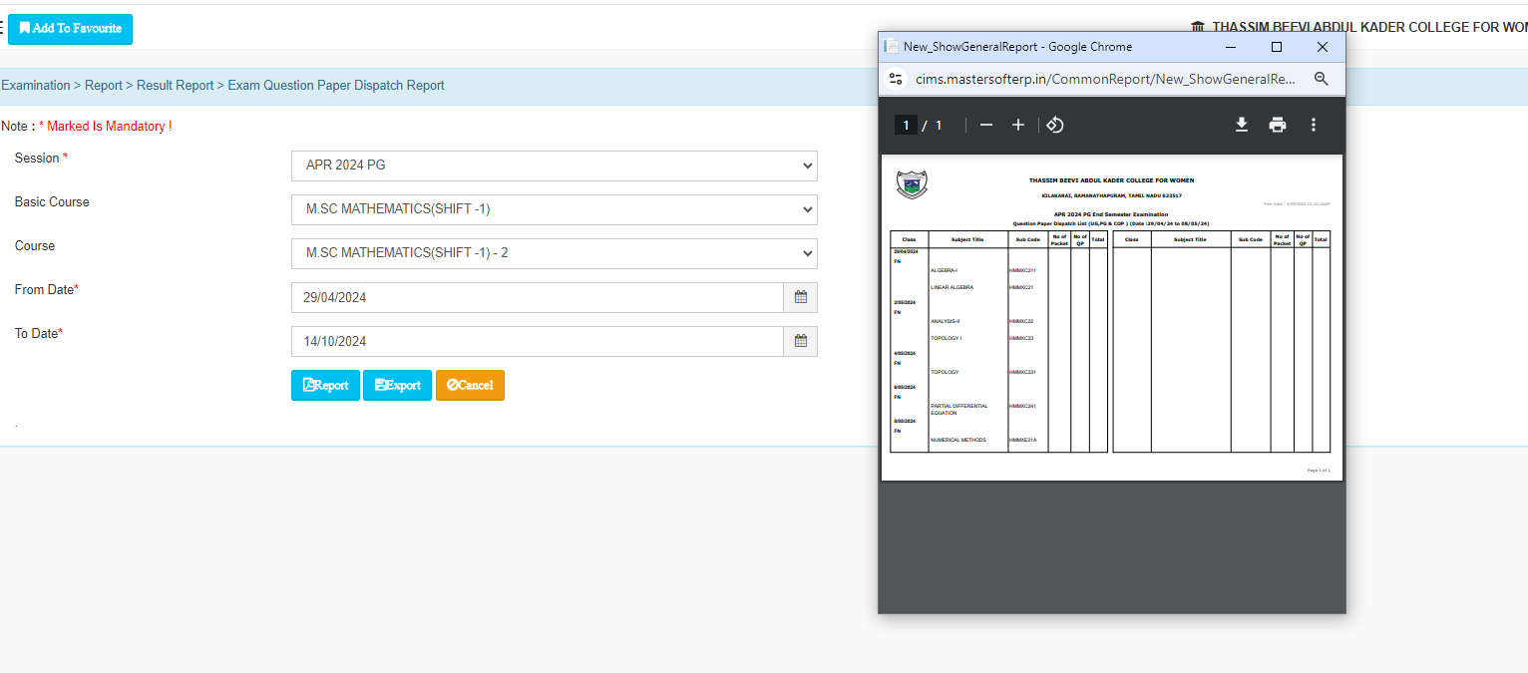Zoom out in PDF viewer
The width and height of the screenshot is (1528, 673).
pyautogui.click(x=986, y=125)
